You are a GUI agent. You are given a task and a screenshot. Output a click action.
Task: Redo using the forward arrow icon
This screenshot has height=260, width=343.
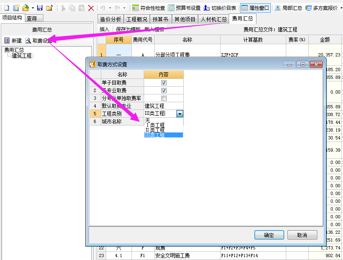click(118, 8)
